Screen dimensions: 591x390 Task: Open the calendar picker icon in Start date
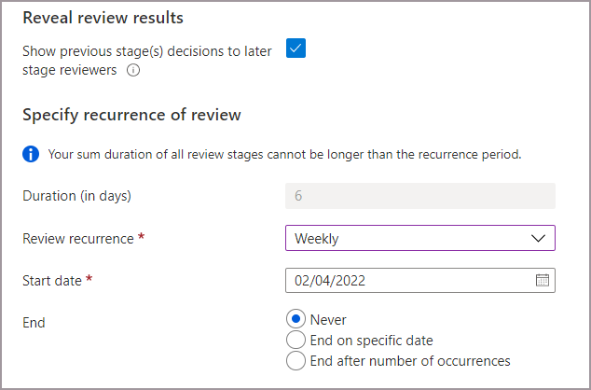click(x=543, y=280)
